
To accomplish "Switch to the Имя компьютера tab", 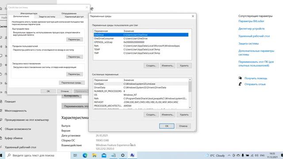I will tap(29, 13).
